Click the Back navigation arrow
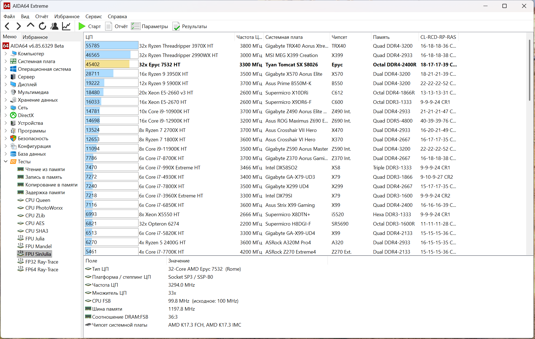Image resolution: width=535 pixels, height=339 pixels. [7, 26]
